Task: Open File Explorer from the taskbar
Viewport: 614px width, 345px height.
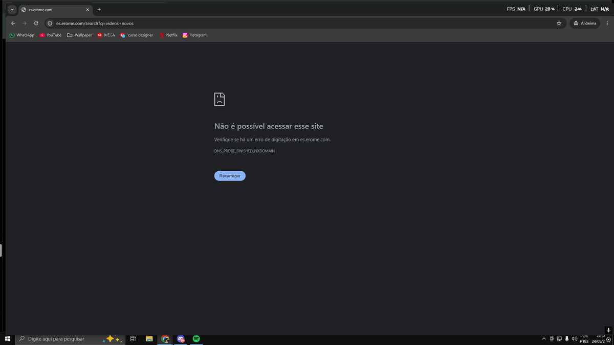Action: 149,339
